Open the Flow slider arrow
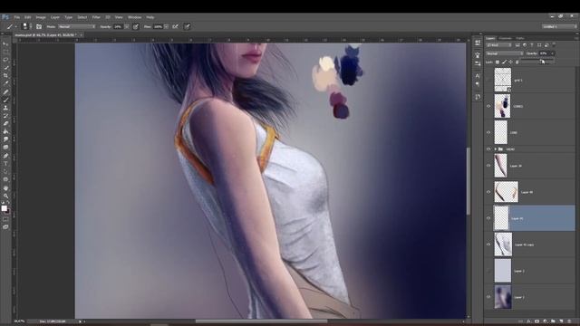This screenshot has height=326, width=580. pyautogui.click(x=166, y=26)
